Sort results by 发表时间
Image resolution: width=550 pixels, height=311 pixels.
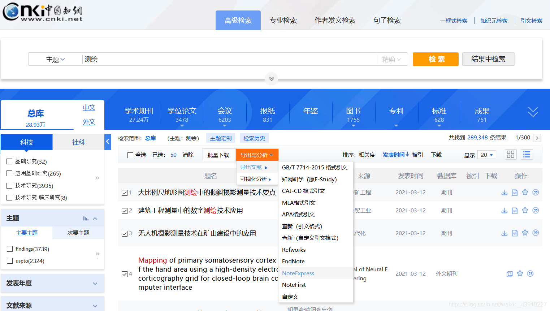395,155
